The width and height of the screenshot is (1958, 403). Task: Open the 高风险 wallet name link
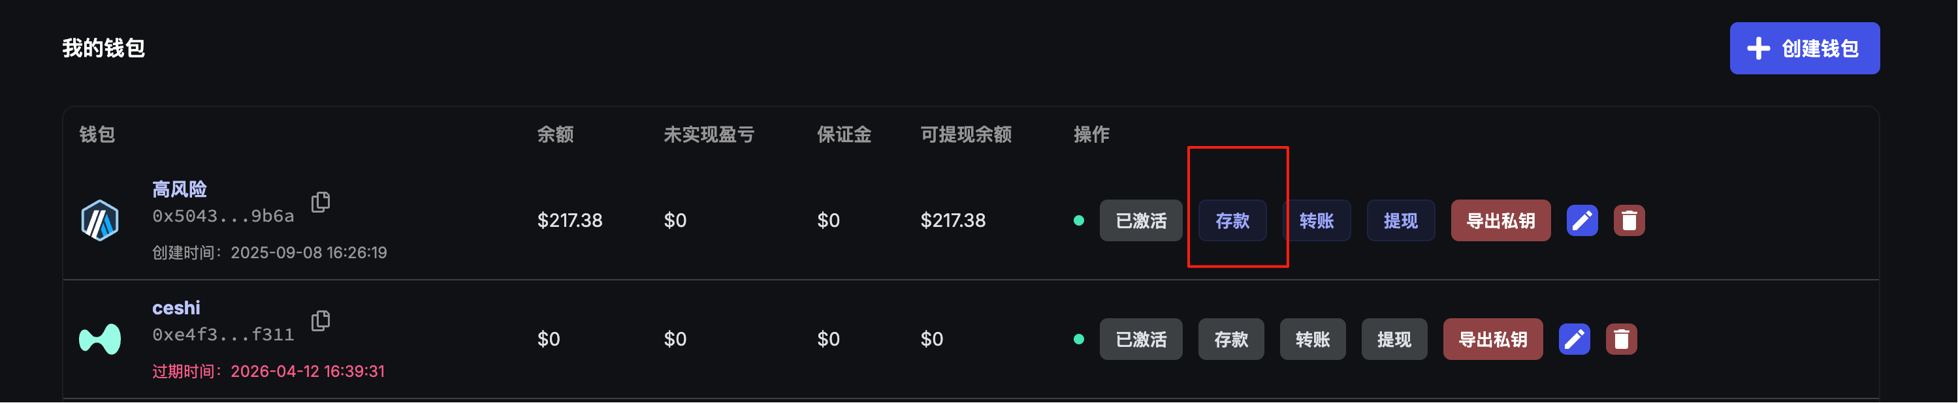tap(180, 189)
